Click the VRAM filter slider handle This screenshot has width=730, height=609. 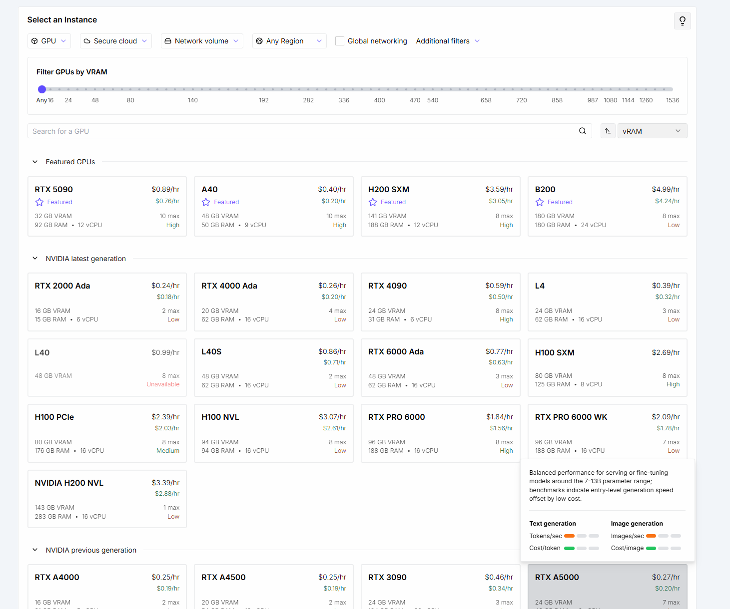(42, 89)
